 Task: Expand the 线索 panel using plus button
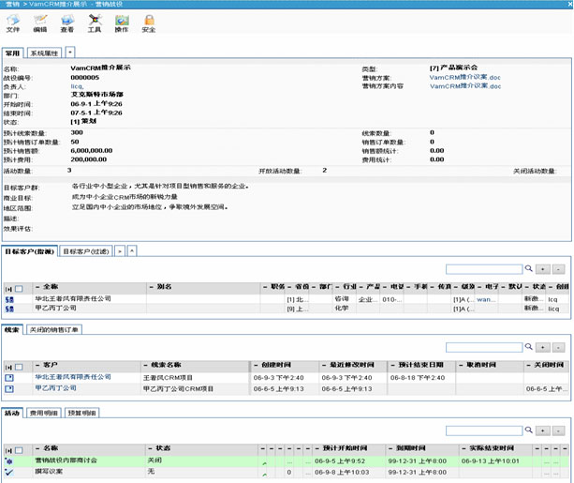[545, 348]
